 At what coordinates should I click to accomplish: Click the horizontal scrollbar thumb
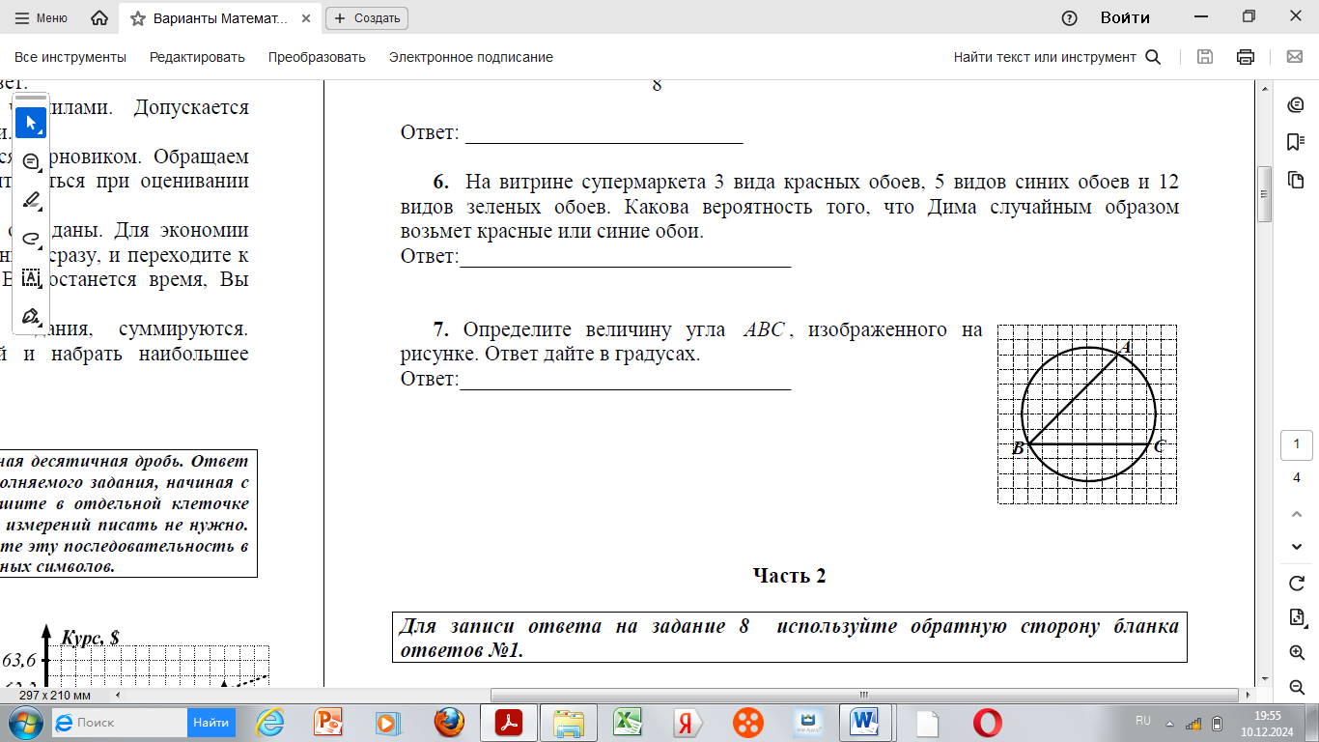864,695
